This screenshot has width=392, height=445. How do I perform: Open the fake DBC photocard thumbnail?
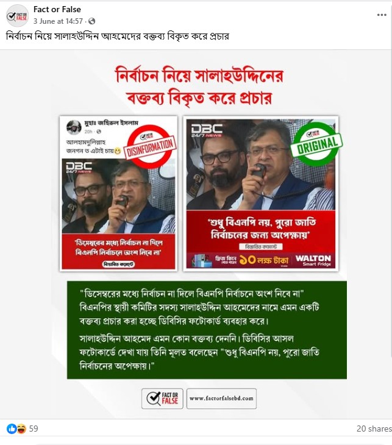coord(118,194)
